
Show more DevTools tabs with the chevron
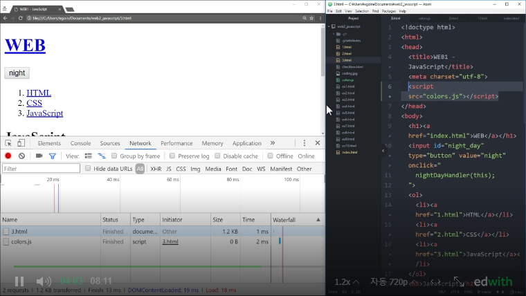pos(273,142)
